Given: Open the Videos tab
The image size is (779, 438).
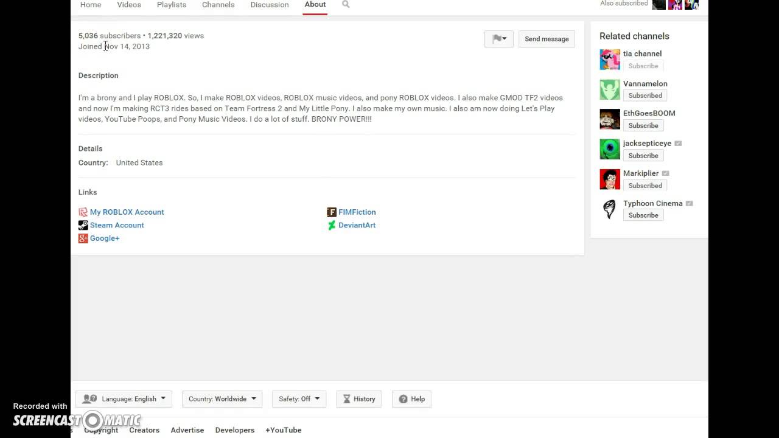Looking at the screenshot, I should pos(129,5).
